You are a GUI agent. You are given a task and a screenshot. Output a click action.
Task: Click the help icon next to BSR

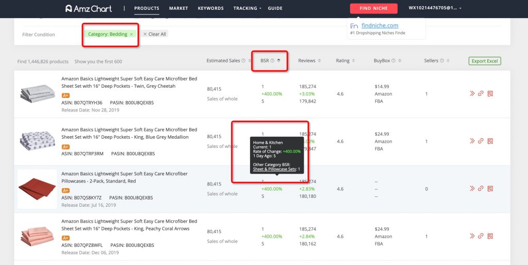tap(272, 61)
